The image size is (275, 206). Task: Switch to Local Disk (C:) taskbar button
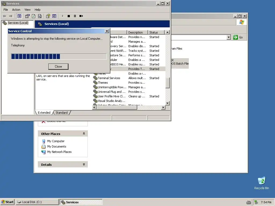click(37, 202)
